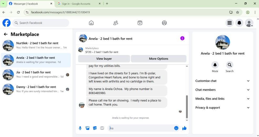Viewport: 259px width, 137px height.
Task: Open a new browser tab
Action: (107, 3)
